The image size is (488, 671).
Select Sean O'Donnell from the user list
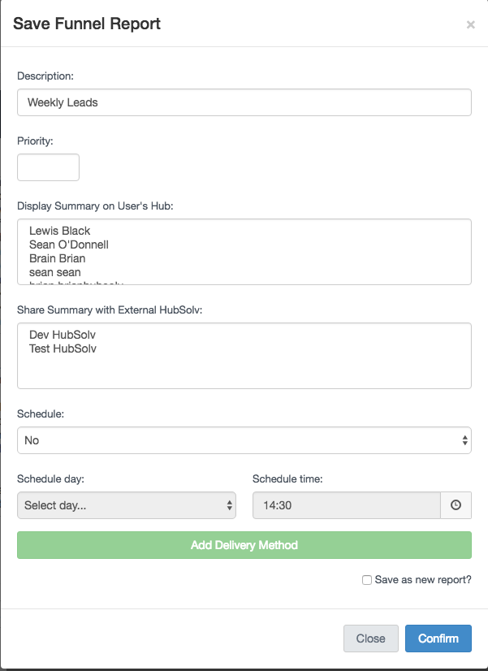pos(71,245)
